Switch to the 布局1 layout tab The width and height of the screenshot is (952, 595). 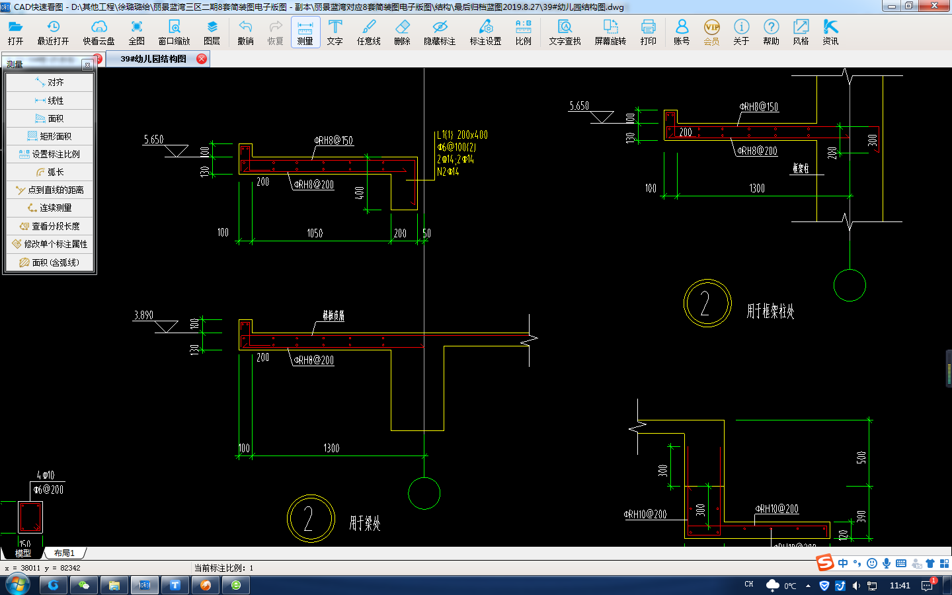coord(65,553)
